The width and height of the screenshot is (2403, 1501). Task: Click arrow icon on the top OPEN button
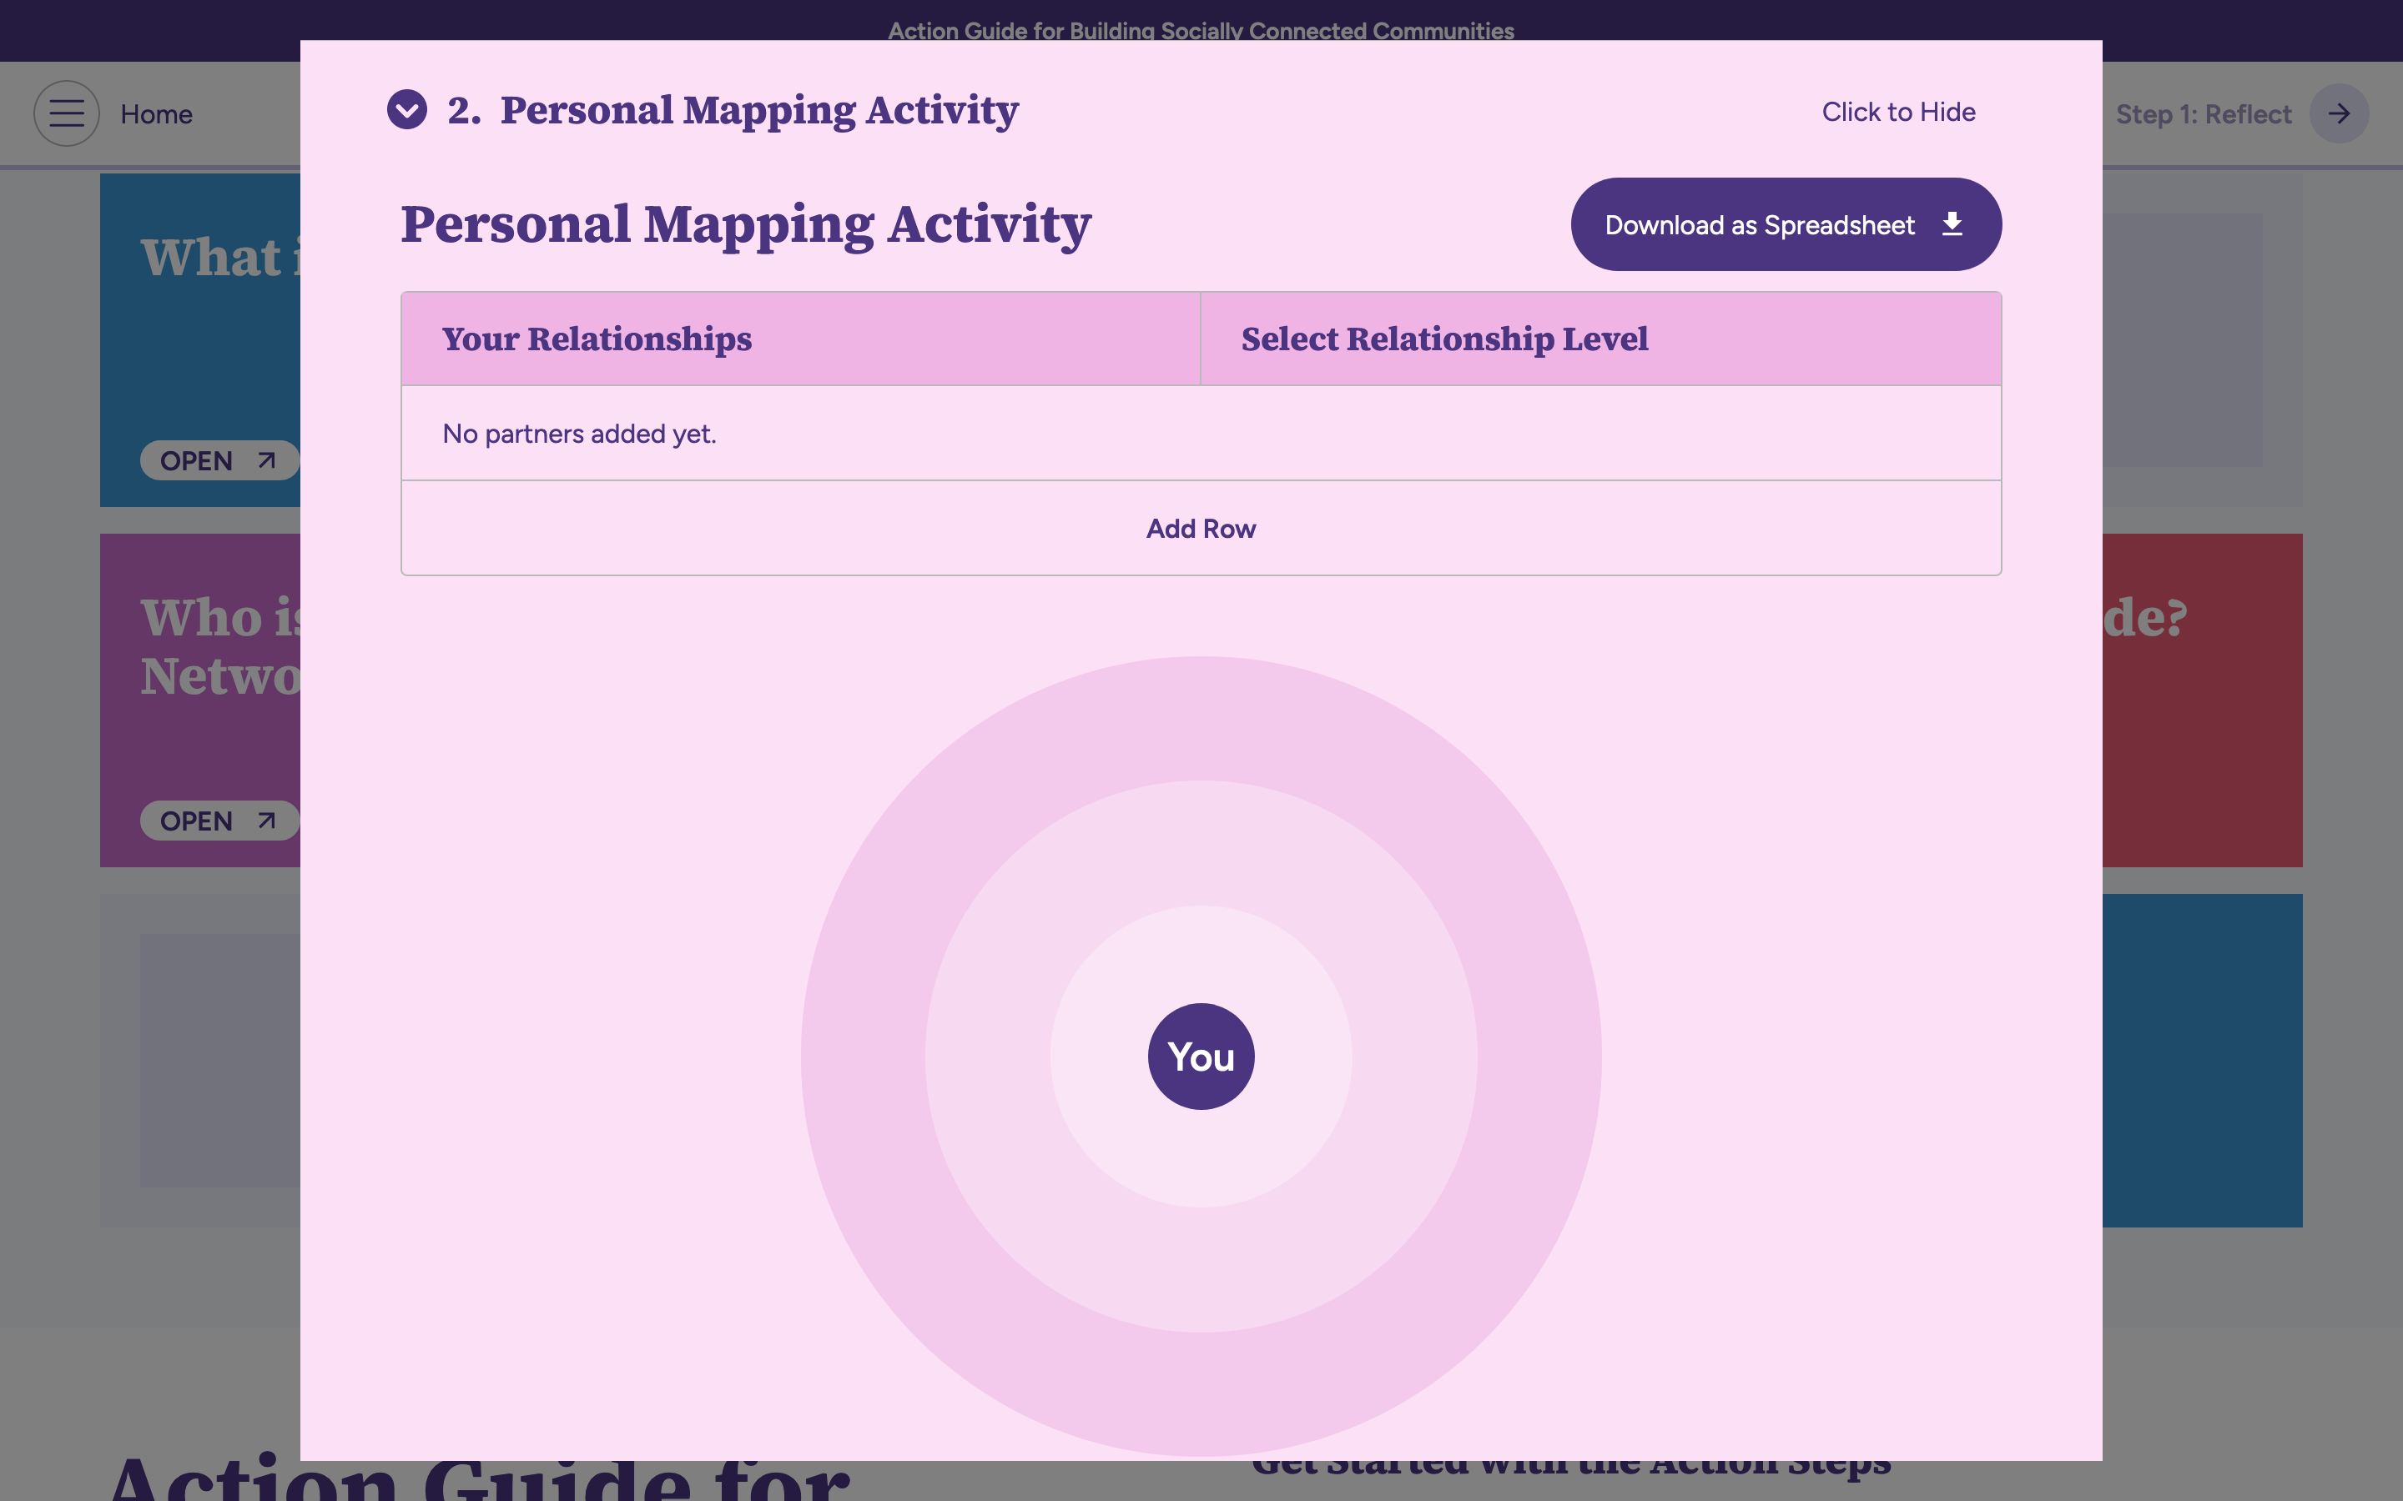pos(266,460)
